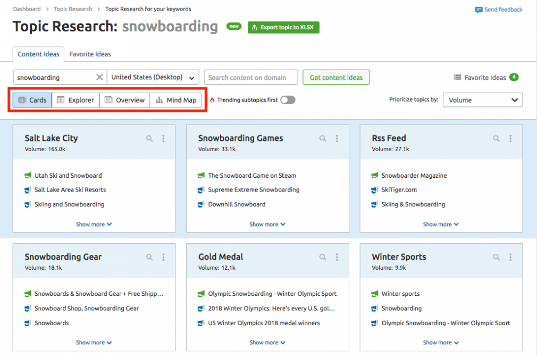Go to Topic Research breadcrumb
The width and height of the screenshot is (537, 356).
click(x=73, y=9)
